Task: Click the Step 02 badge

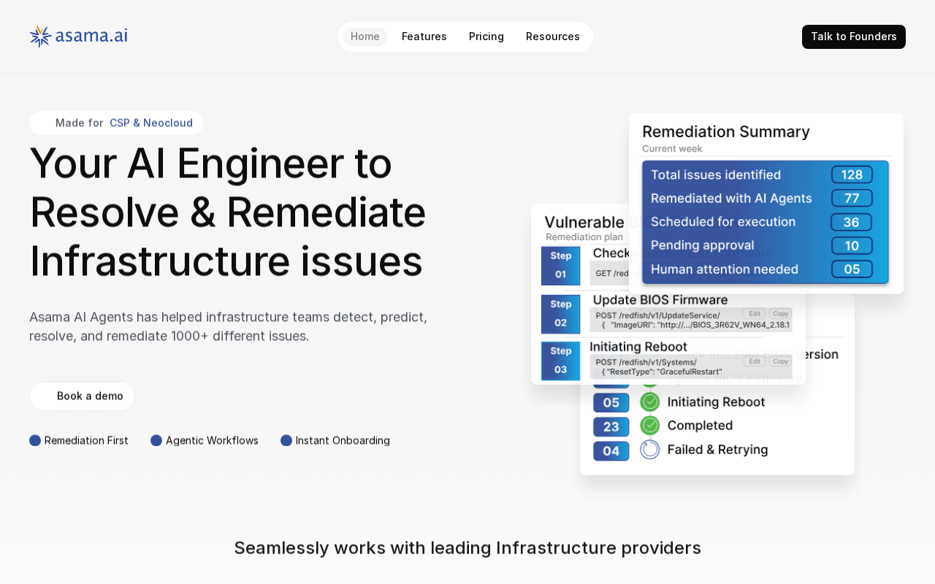Action: pos(561,314)
